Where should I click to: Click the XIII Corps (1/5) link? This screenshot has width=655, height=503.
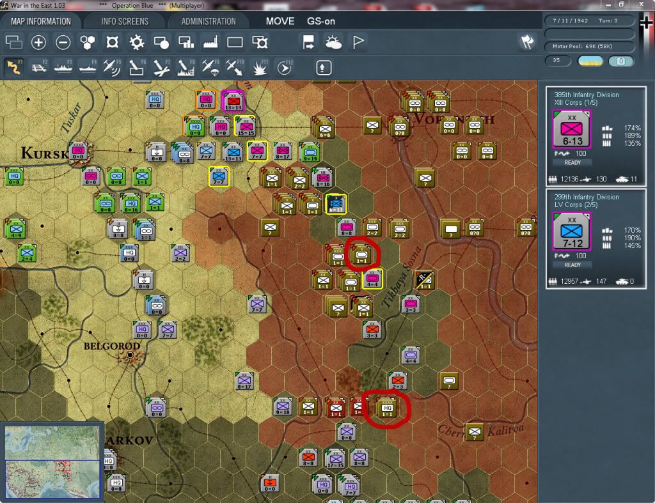[x=576, y=103]
